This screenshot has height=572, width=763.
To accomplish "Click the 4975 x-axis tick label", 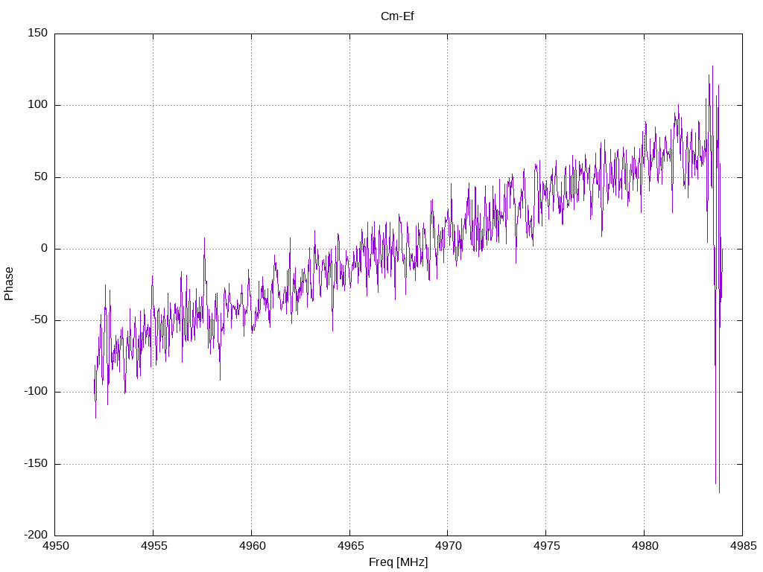I will pos(546,546).
